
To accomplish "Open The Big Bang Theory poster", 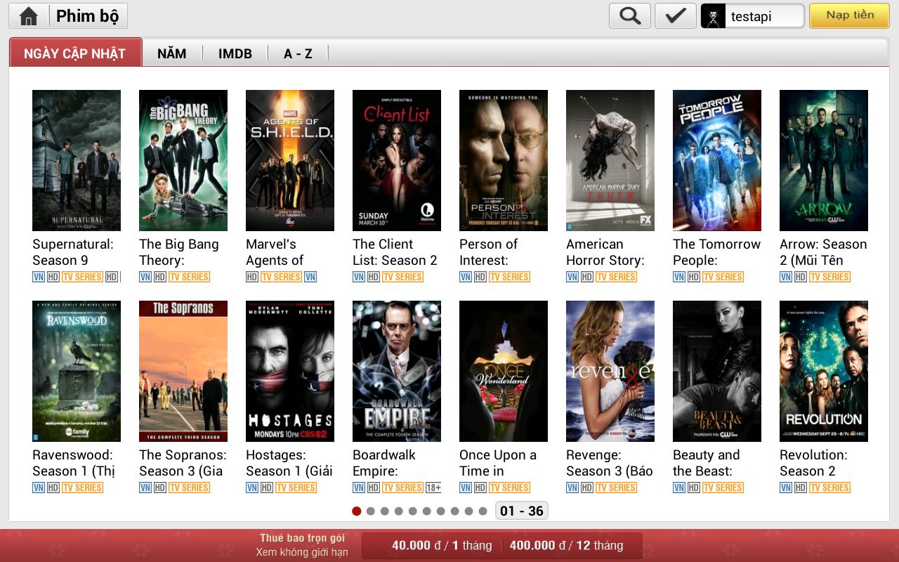I will click(x=183, y=160).
